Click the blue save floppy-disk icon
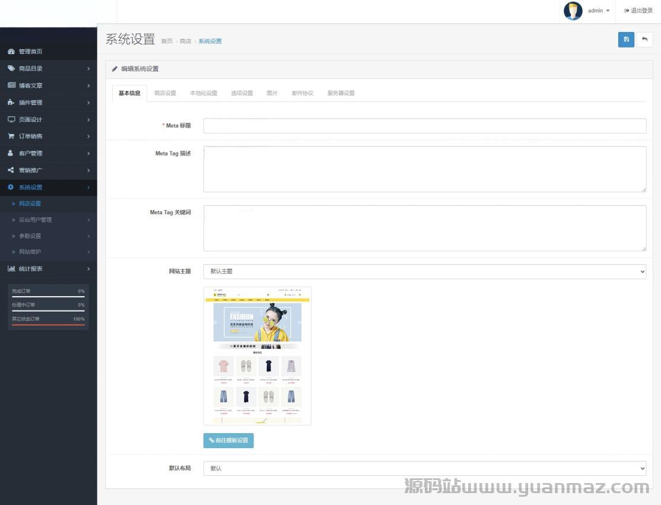The height and width of the screenshot is (505, 661). 626,40
